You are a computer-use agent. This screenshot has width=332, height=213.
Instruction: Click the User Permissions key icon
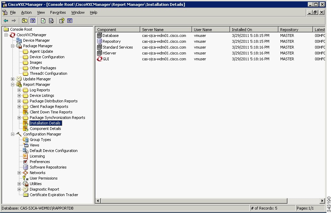click(x=26, y=178)
